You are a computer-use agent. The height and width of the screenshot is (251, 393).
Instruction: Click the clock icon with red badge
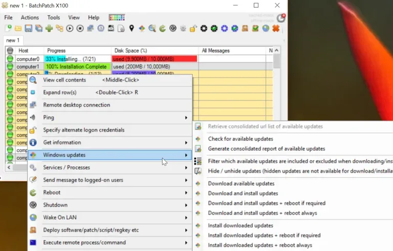[x=281, y=18]
